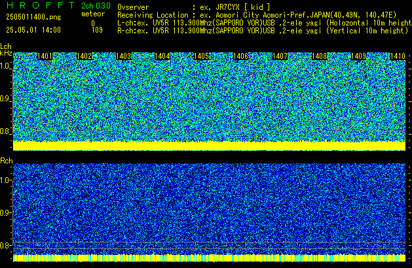
Task: Select the Receiving Location Aomori City line
Action: click(257, 15)
